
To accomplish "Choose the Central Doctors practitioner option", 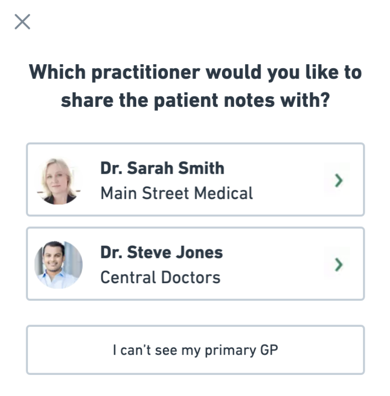I will 195,263.
